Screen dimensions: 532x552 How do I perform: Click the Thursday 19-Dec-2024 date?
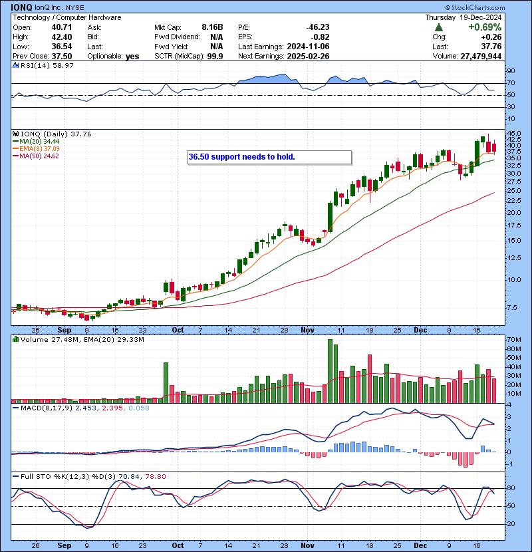pos(464,17)
